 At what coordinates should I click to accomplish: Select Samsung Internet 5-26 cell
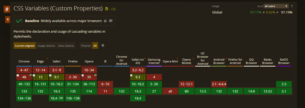coord(154,84)
